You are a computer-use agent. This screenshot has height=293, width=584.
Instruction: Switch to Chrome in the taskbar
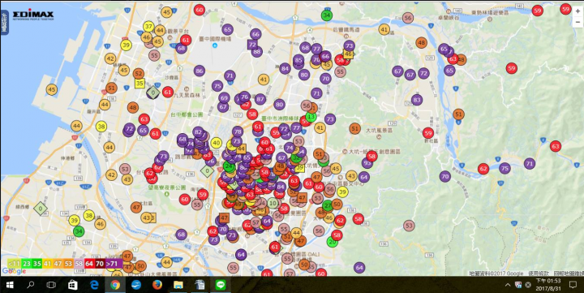[x=115, y=285]
